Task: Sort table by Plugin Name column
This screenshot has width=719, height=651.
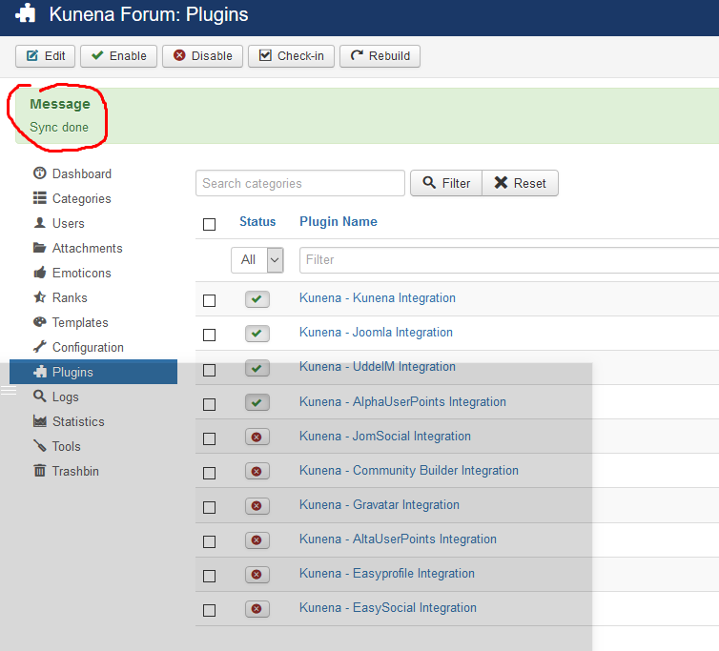Action: tap(338, 221)
